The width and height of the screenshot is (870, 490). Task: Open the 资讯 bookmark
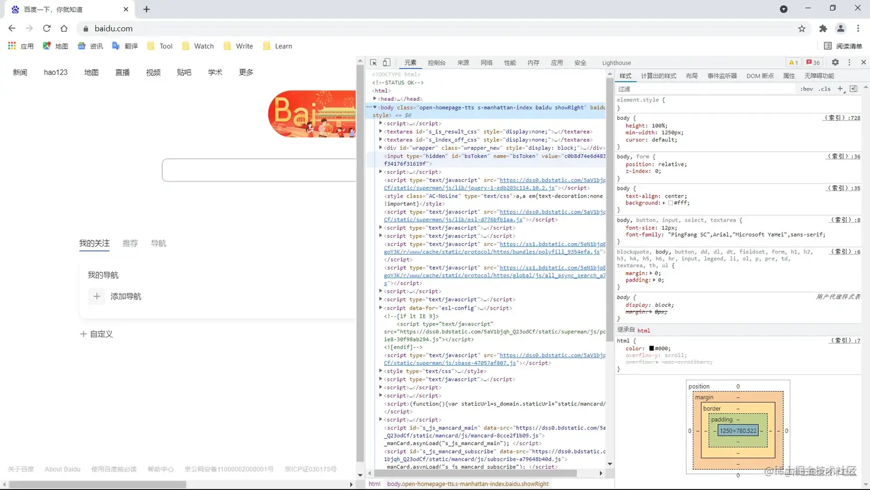point(90,46)
